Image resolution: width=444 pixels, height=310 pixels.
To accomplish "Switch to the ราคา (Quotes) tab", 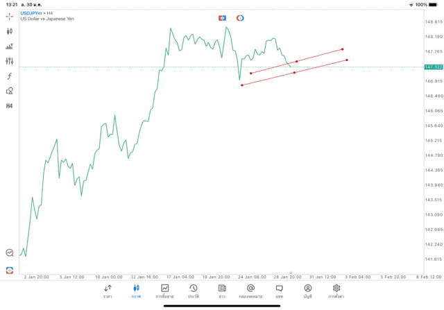I will (108, 291).
